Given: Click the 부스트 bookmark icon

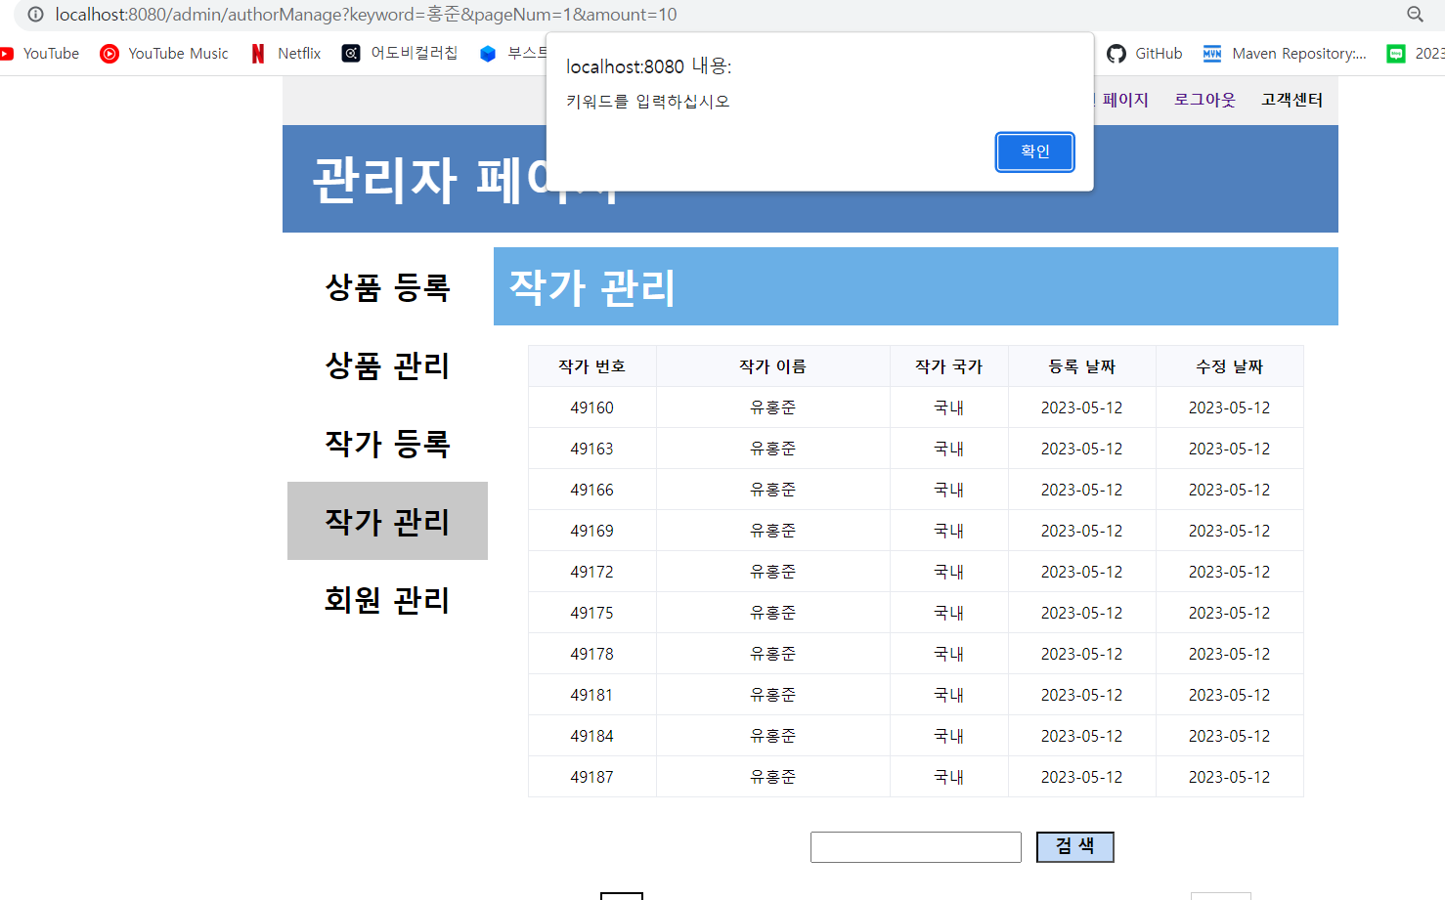Looking at the screenshot, I should pos(488,54).
